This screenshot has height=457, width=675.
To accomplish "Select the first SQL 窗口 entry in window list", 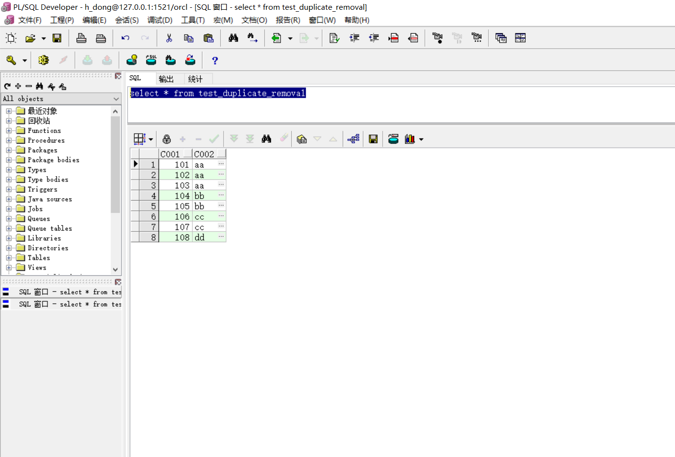I will click(x=62, y=292).
